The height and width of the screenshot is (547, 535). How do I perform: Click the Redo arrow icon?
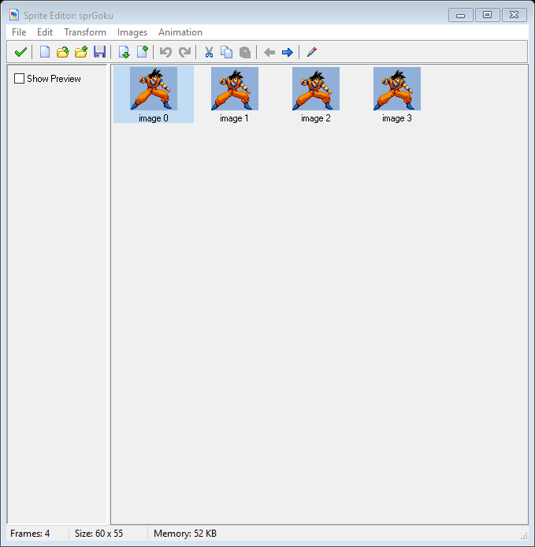[184, 52]
